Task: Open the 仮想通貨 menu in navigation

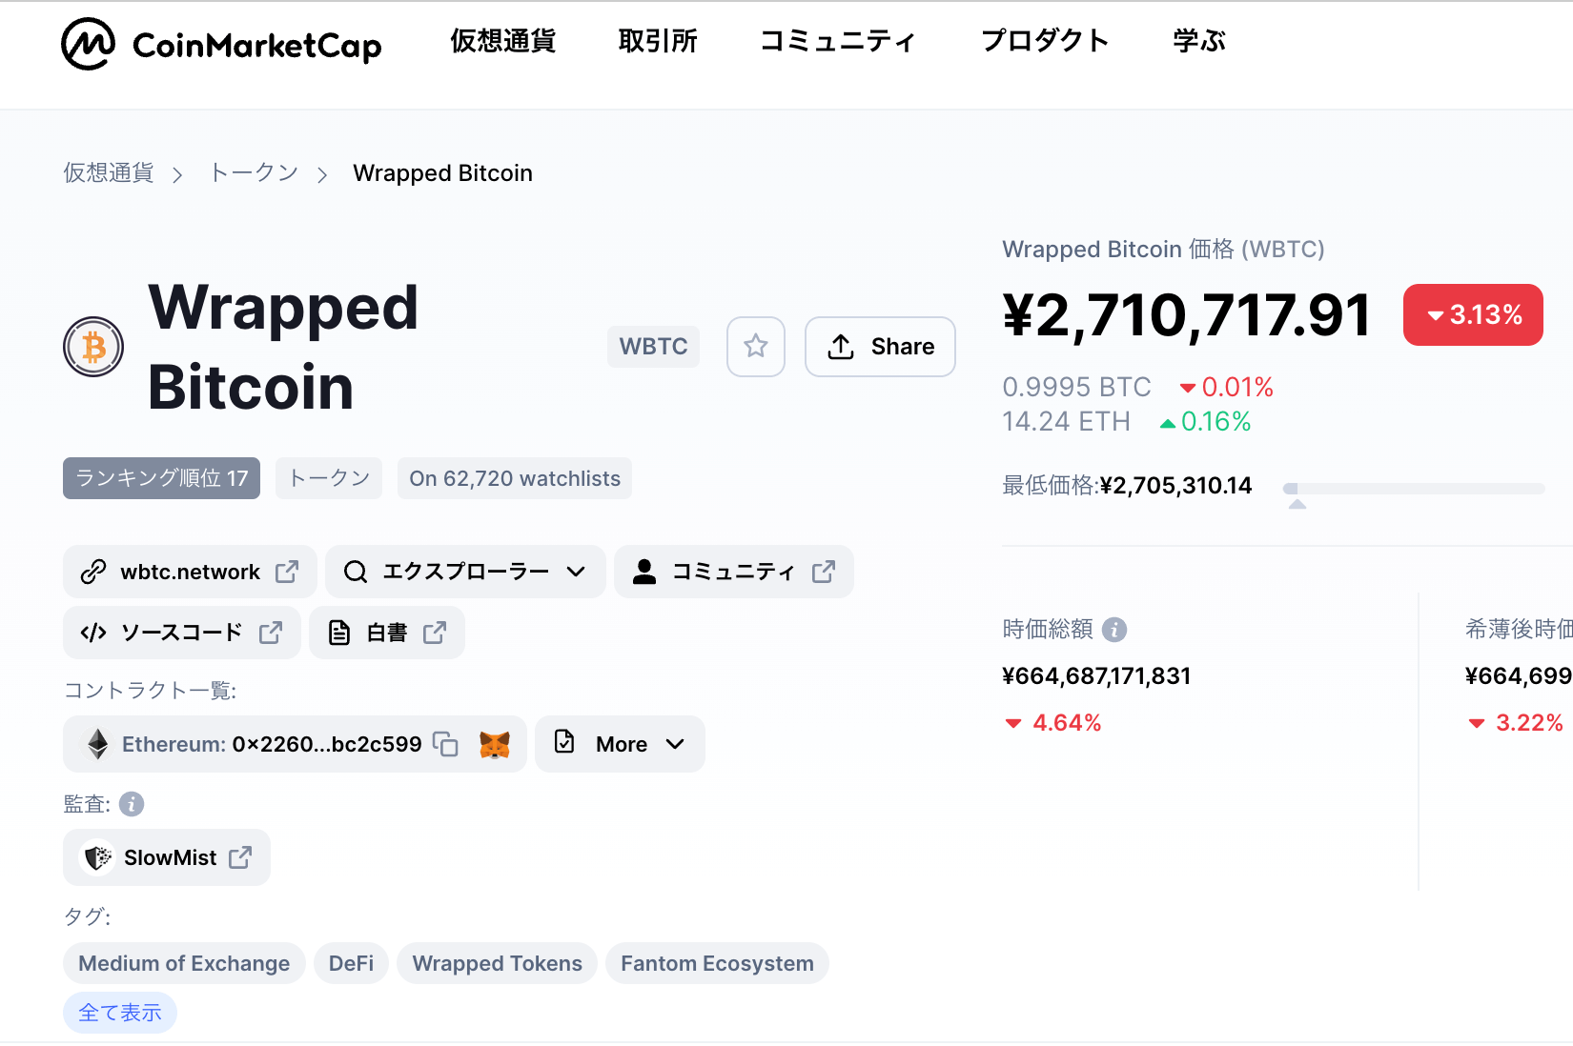Action: [502, 41]
